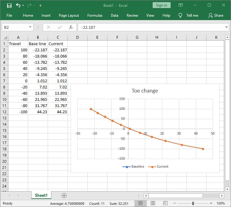Expand the Name Box dropdown
Viewport: 231px width, 207px height.
30,27
